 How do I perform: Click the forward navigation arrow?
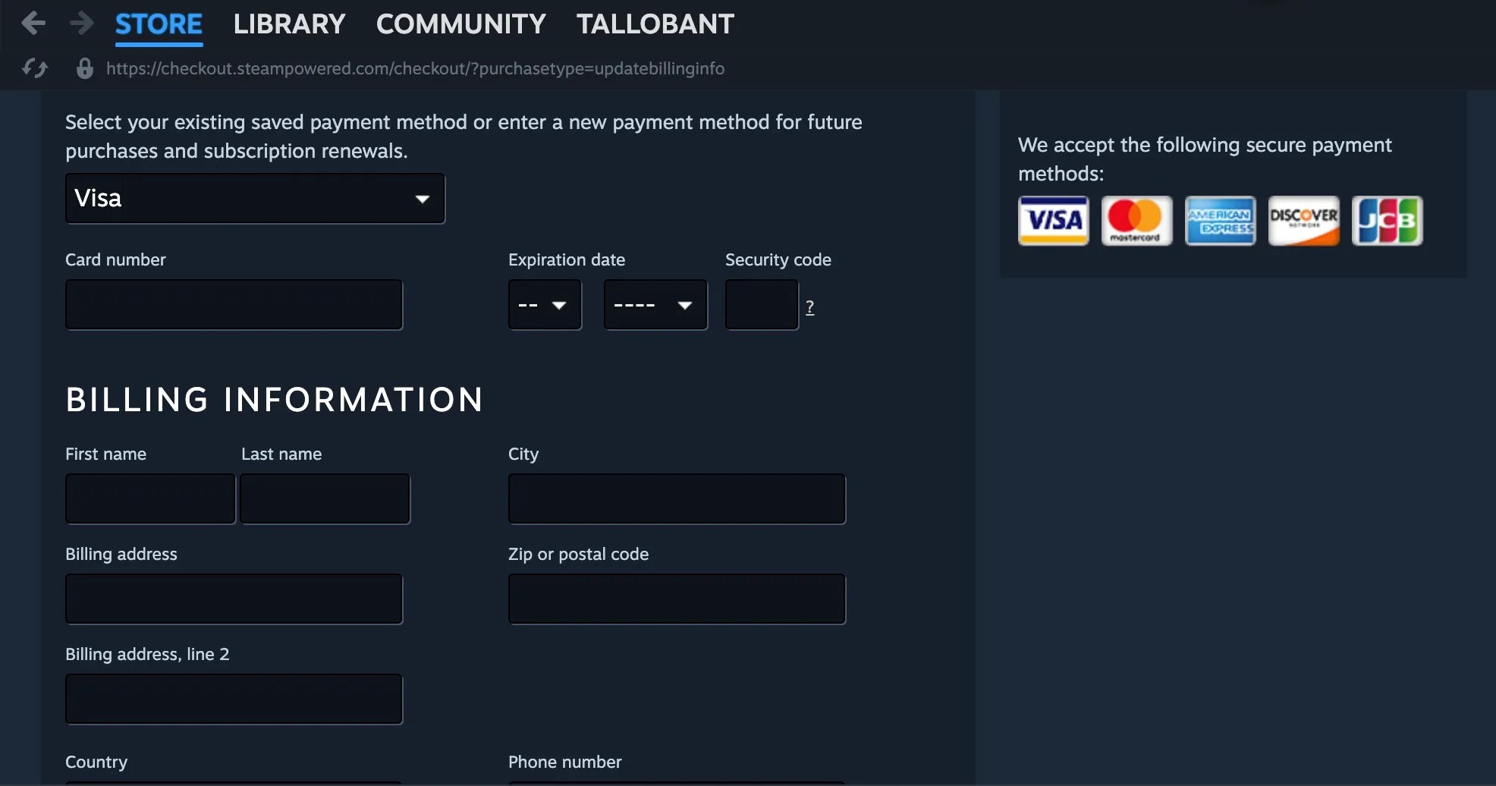(80, 23)
